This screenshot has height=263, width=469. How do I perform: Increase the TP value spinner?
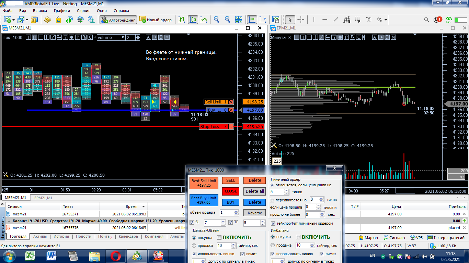263,221
